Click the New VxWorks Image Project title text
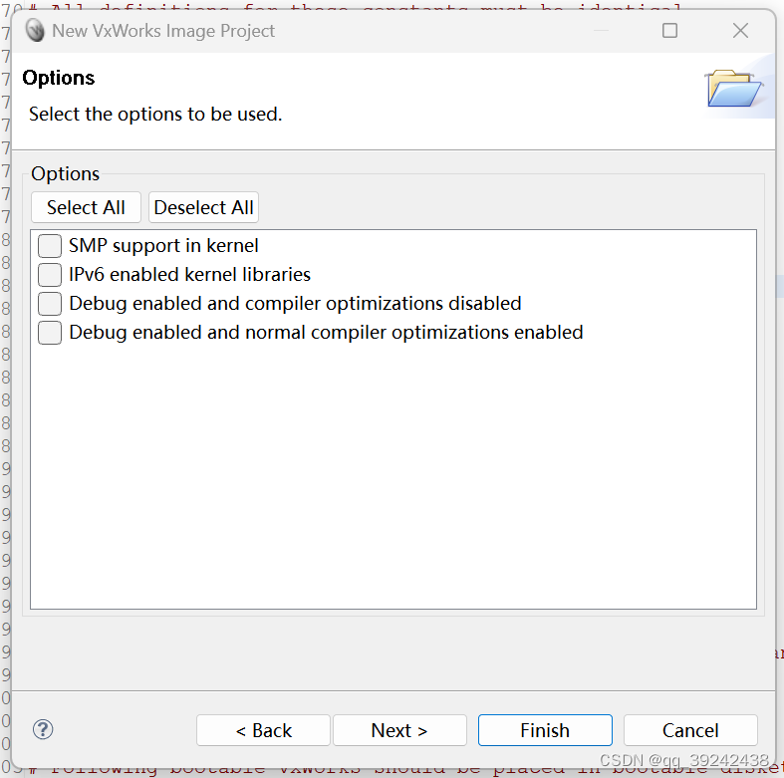 (163, 31)
